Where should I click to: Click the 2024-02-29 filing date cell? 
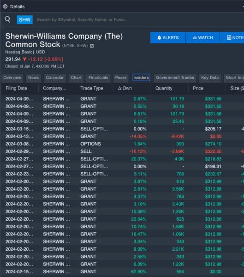tap(19, 151)
